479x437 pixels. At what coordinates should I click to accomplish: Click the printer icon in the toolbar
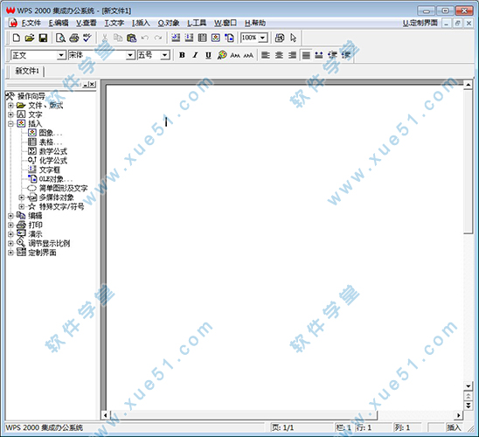click(74, 38)
